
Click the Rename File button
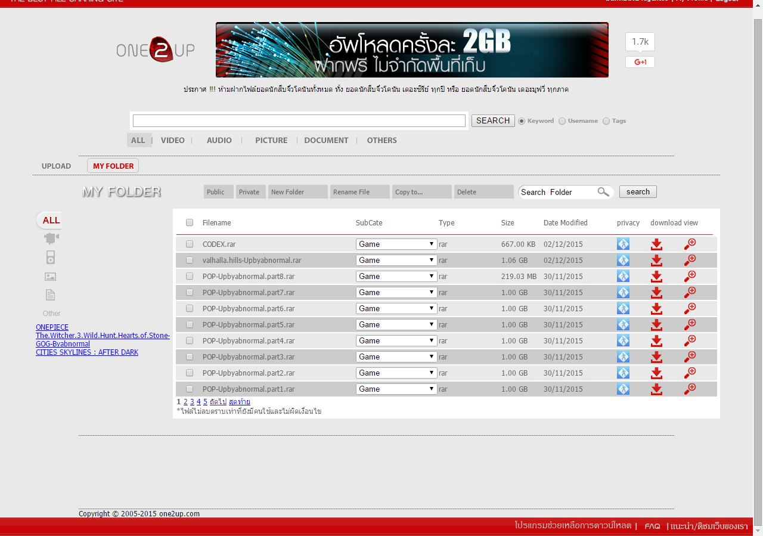(x=360, y=192)
